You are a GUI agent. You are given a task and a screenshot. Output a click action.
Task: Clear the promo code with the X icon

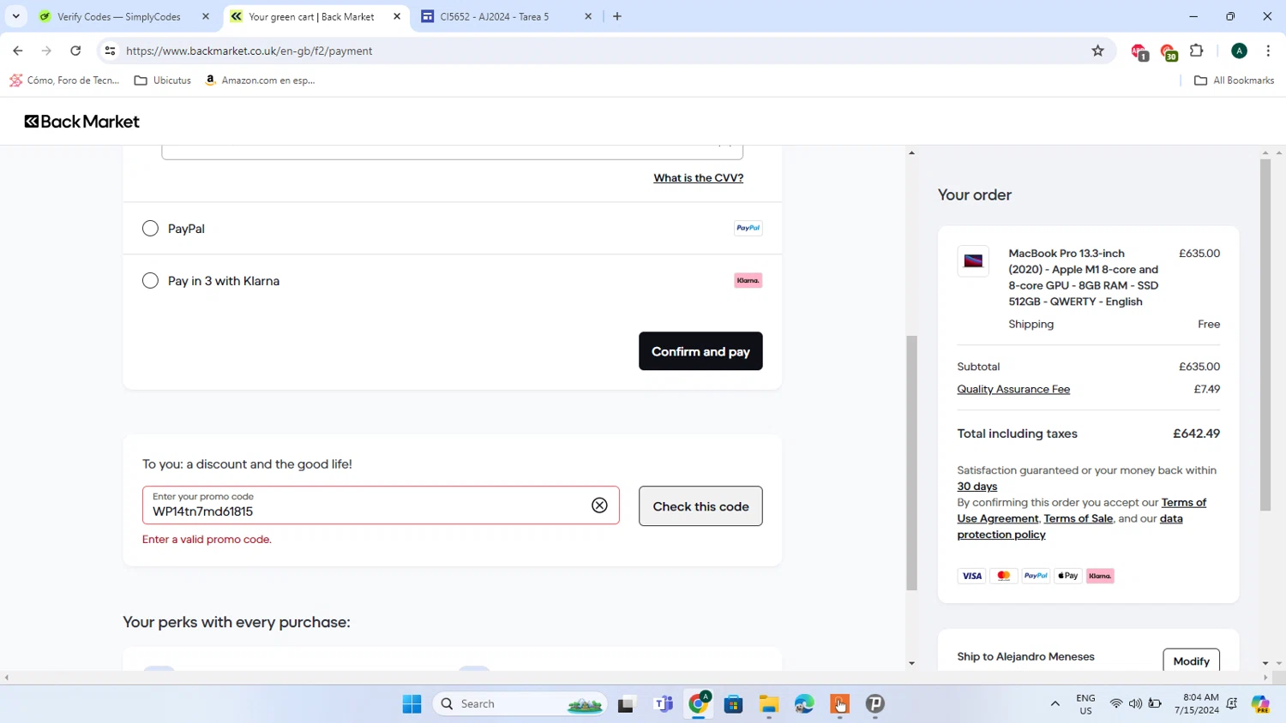pos(599,505)
